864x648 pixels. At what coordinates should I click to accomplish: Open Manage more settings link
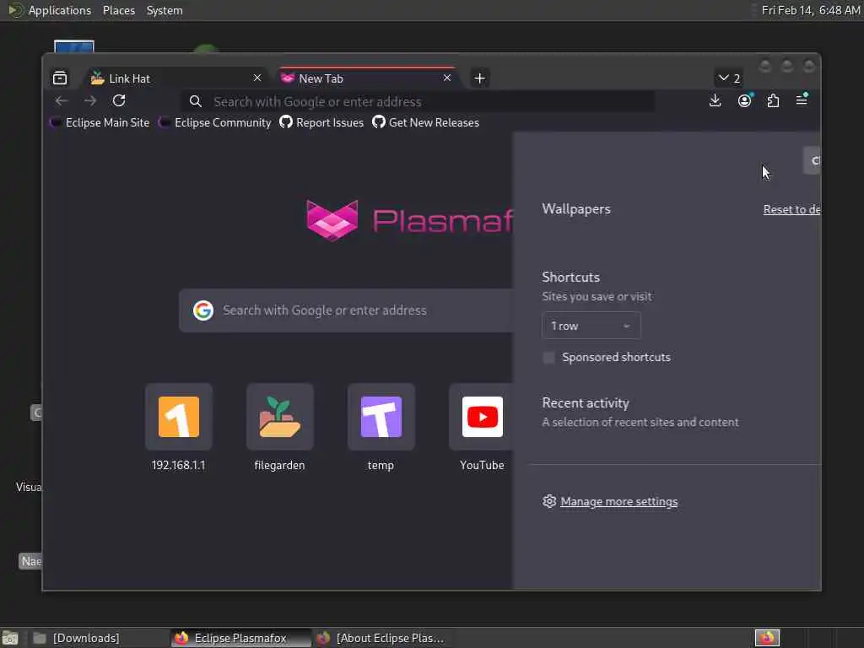click(618, 501)
